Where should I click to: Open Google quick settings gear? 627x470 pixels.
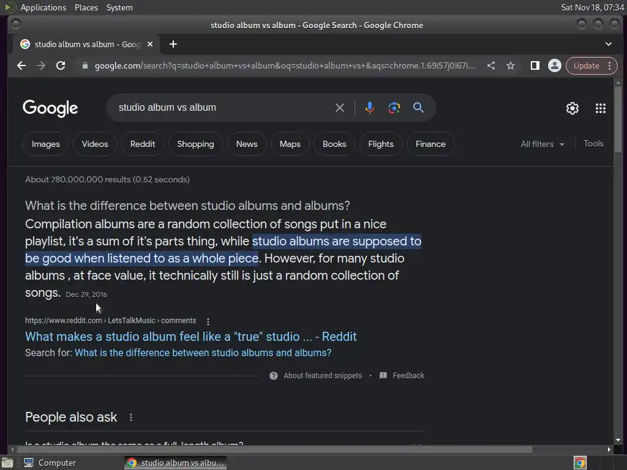pos(573,108)
